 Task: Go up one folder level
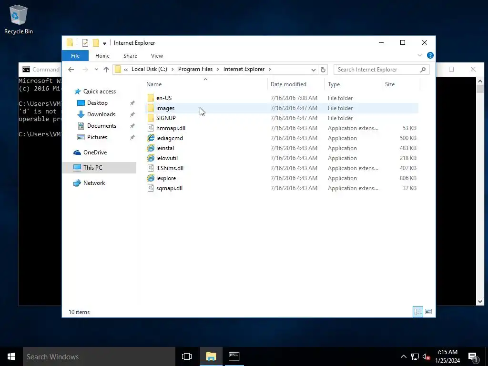106,70
